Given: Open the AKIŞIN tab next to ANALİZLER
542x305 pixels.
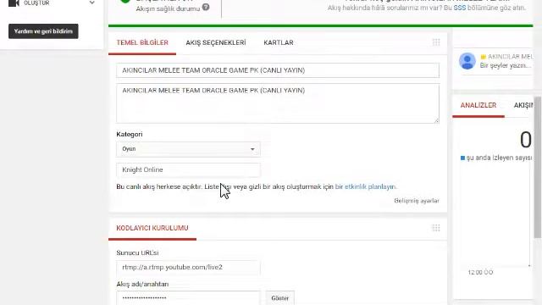Looking at the screenshot, I should tap(523, 105).
